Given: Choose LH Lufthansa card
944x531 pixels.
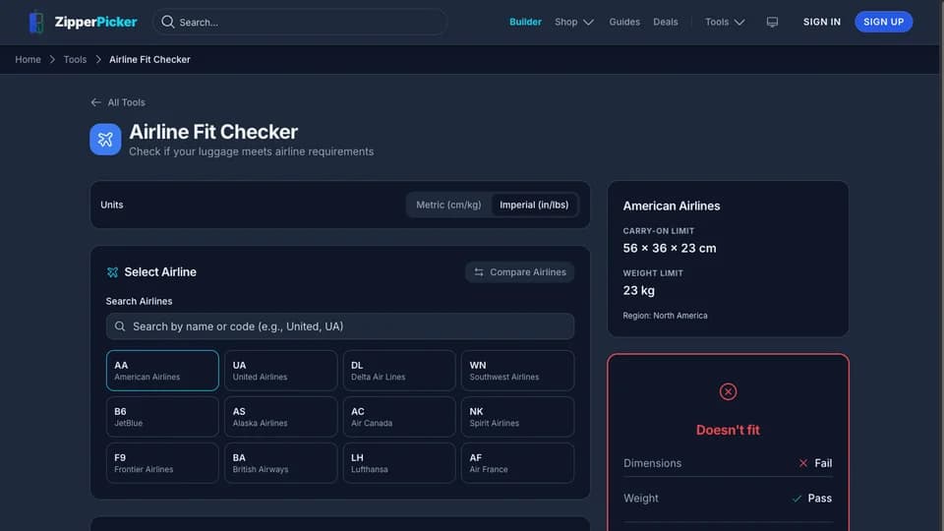Looking at the screenshot, I should tap(399, 463).
